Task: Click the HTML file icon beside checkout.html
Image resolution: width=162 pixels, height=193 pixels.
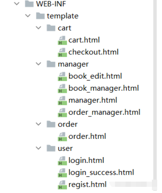Action: pos(62,52)
